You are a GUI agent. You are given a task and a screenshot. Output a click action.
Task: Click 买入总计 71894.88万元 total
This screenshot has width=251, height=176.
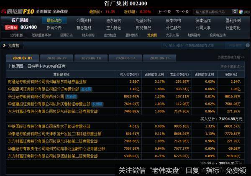pos(221,119)
